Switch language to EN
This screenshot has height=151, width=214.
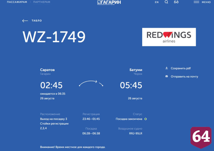point(157,2)
